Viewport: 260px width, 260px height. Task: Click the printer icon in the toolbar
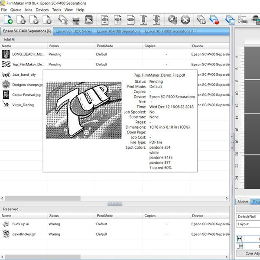click(75, 19)
